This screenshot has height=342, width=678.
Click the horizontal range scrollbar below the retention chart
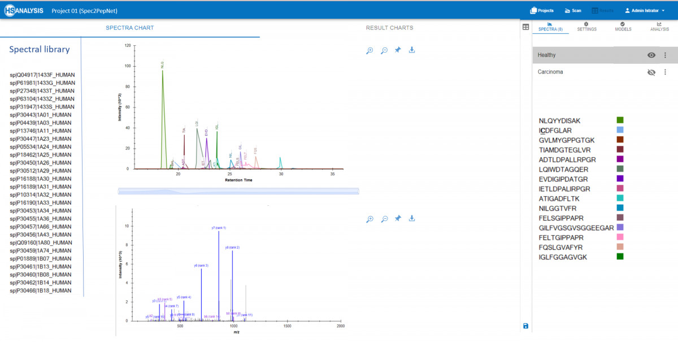[238, 191]
